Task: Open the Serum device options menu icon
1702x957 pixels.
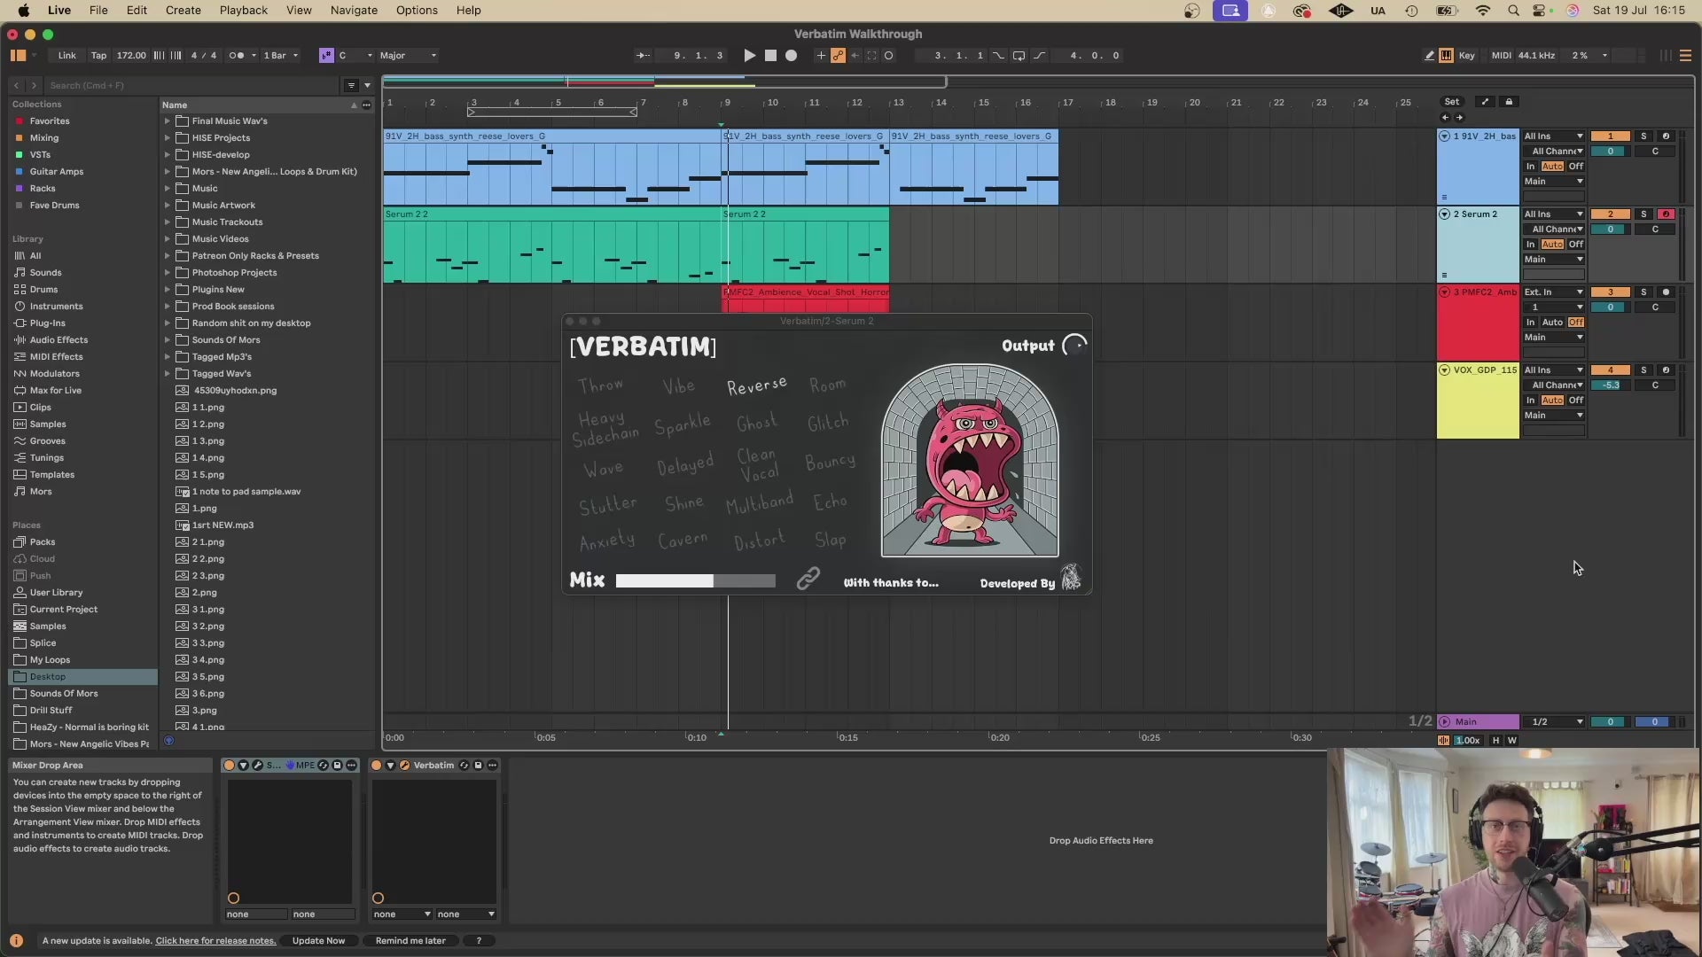Action: [351, 766]
